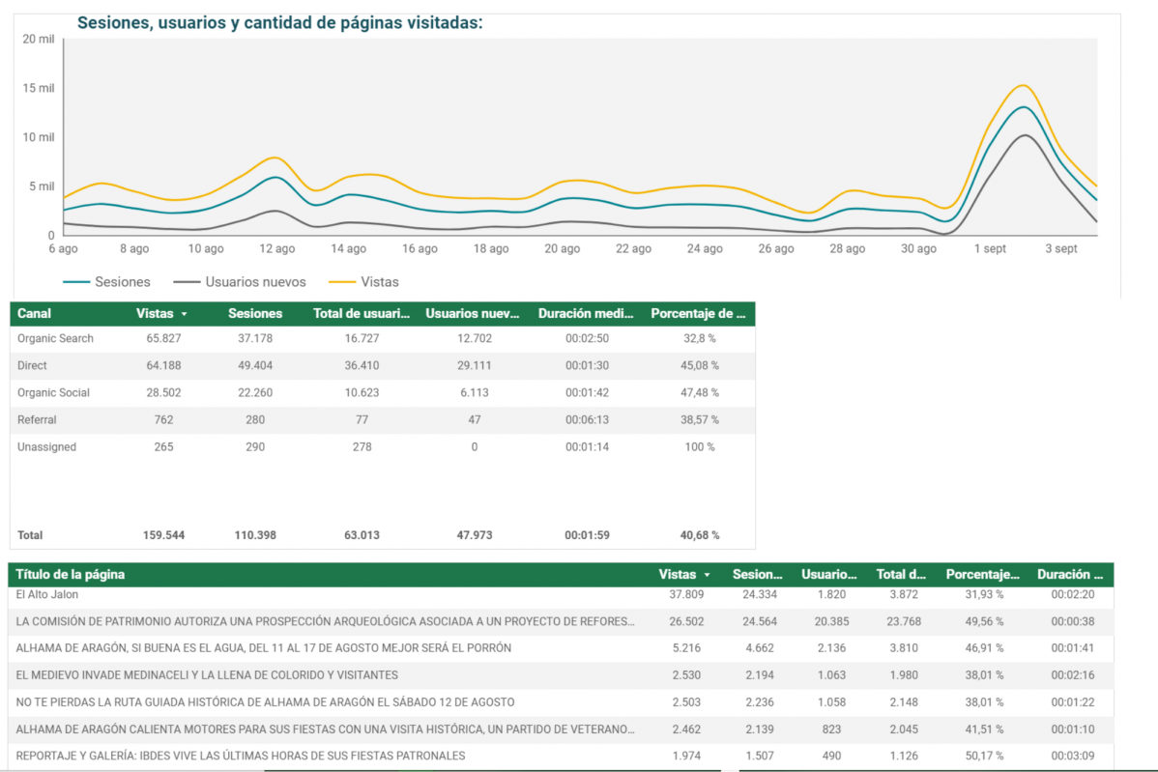The image size is (1158, 772).
Task: Select the El Alto Jalon page row
Action: coord(561,595)
